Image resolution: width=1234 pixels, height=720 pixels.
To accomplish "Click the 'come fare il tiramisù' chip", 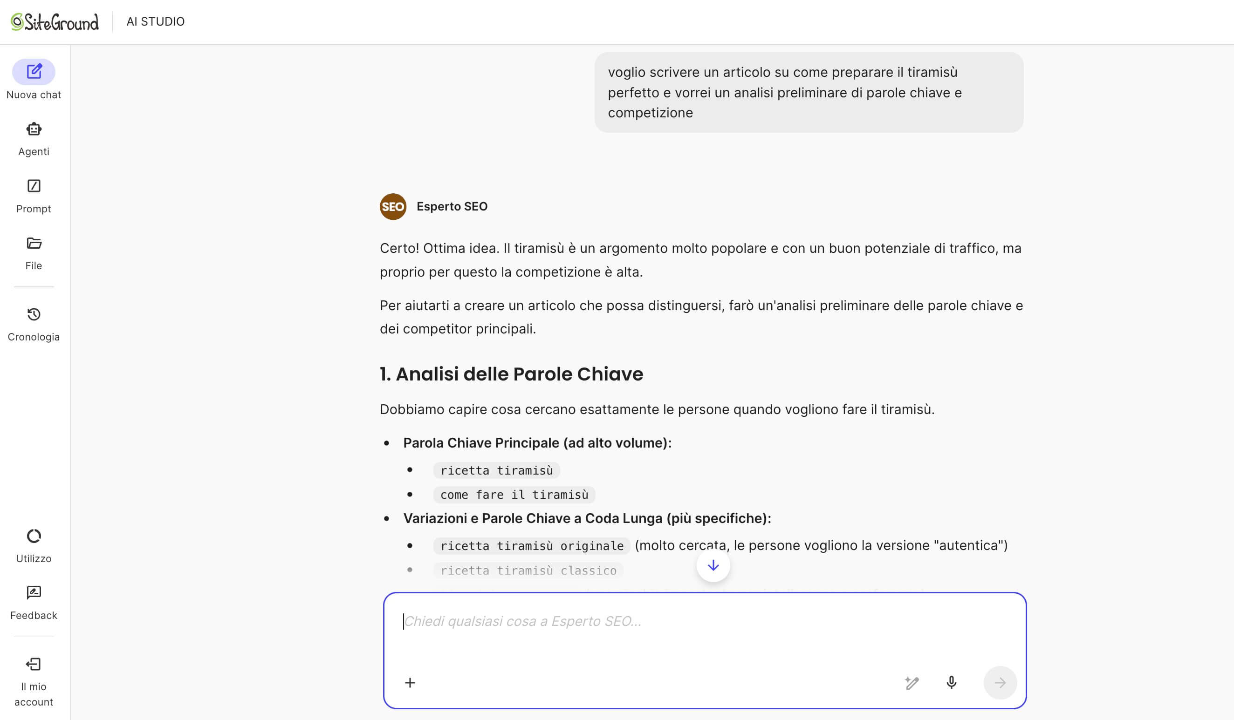I will tap(514, 494).
